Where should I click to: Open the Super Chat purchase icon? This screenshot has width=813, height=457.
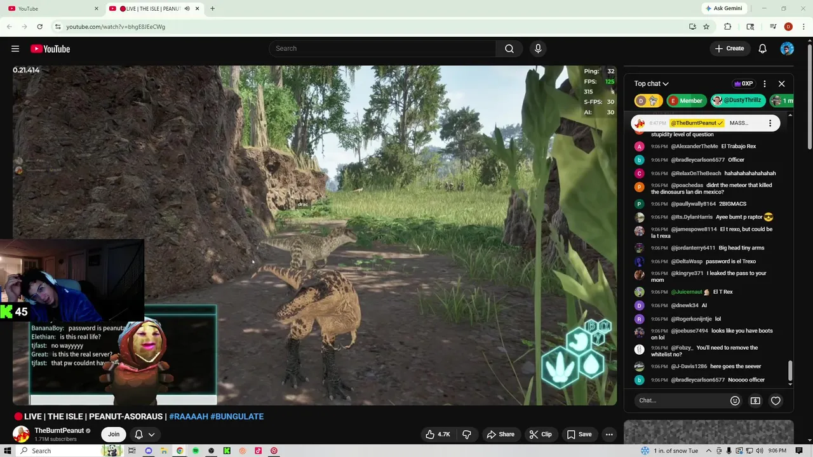[755, 401]
